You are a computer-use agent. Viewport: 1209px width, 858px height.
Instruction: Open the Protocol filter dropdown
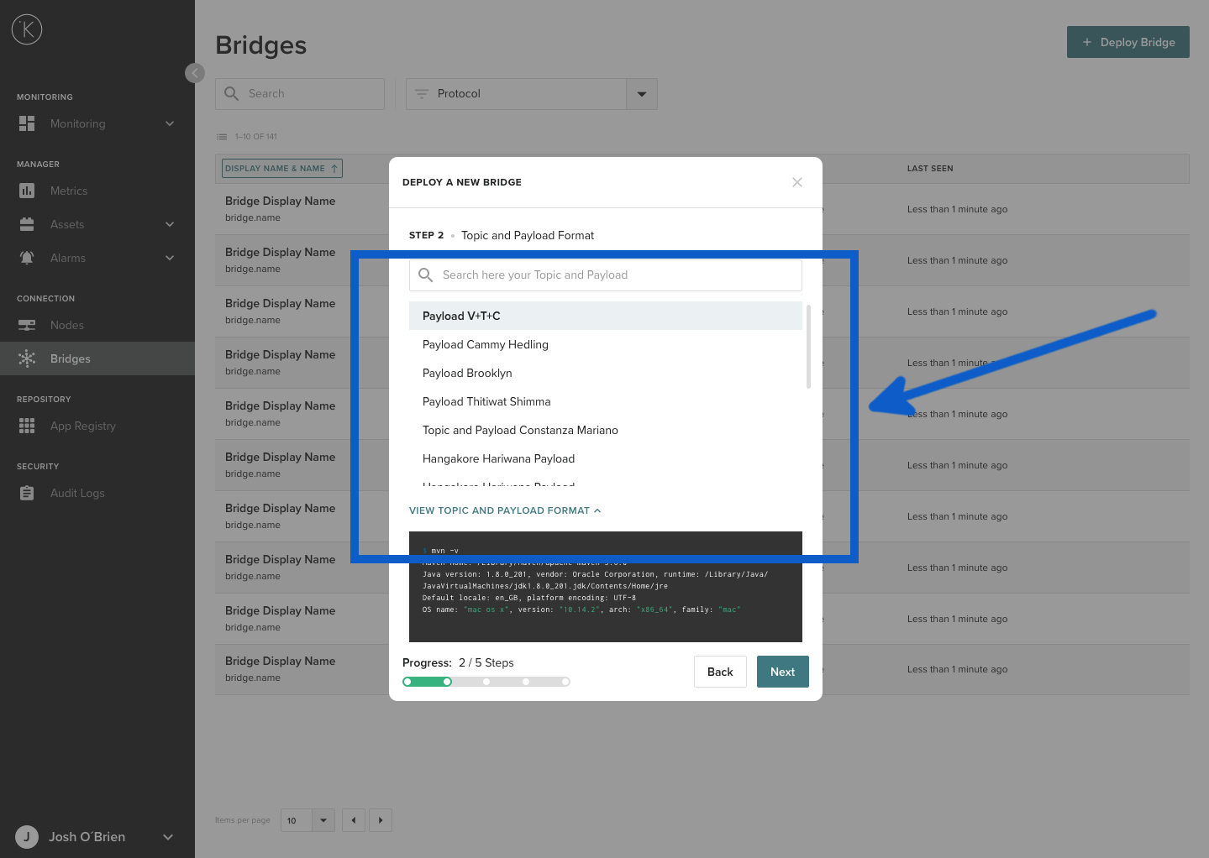click(641, 94)
